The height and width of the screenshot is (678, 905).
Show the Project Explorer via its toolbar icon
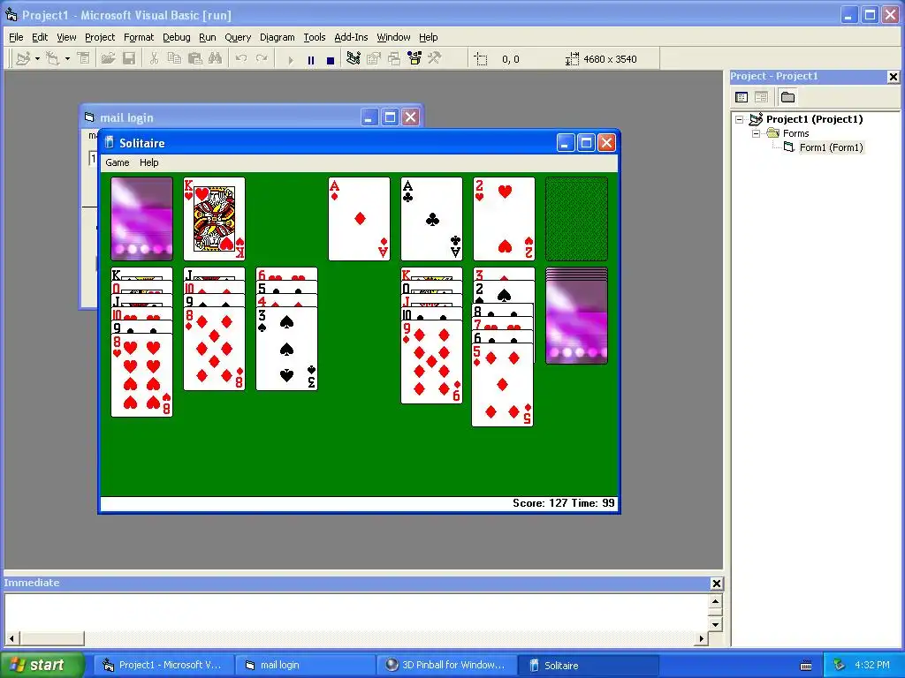click(354, 59)
